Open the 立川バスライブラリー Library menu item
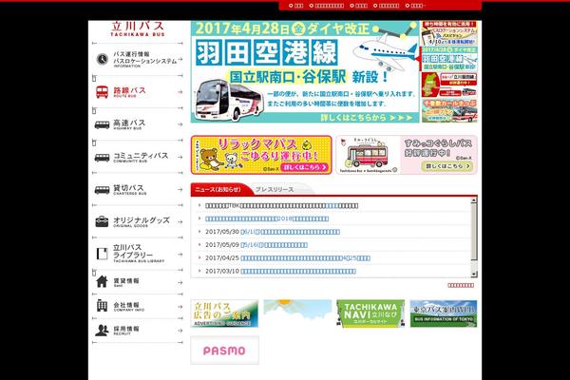This screenshot has width=570, height=380. click(138, 254)
